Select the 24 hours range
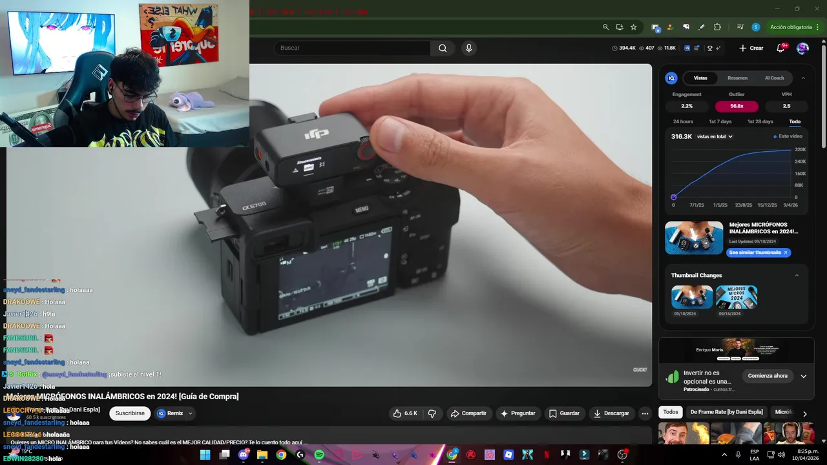 pyautogui.click(x=683, y=121)
